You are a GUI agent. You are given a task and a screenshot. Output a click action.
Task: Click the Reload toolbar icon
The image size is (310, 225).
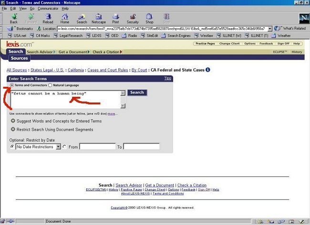click(x=48, y=19)
